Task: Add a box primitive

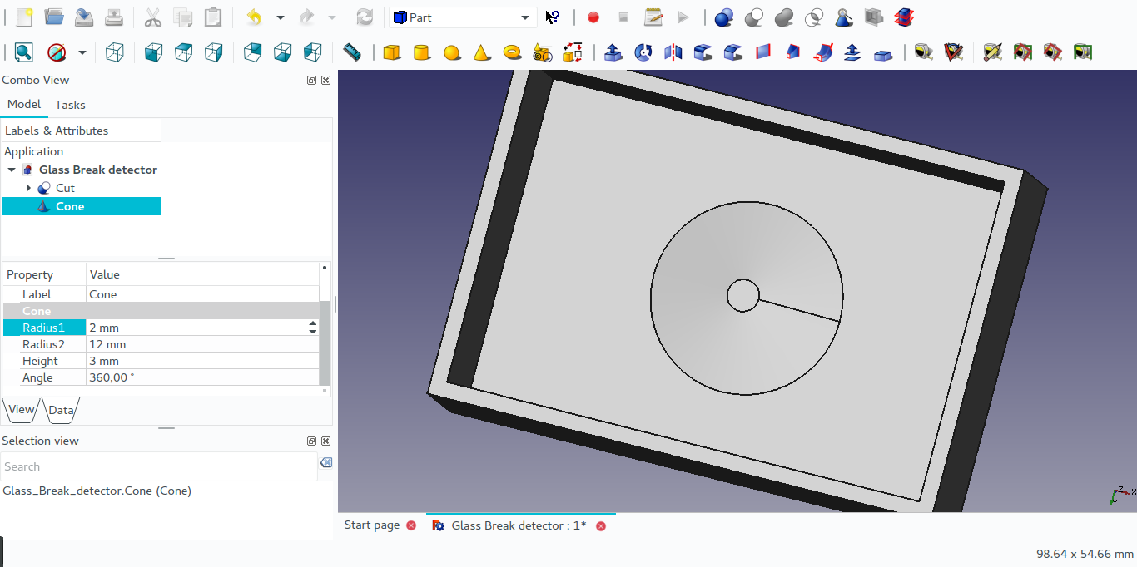Action: click(x=391, y=53)
